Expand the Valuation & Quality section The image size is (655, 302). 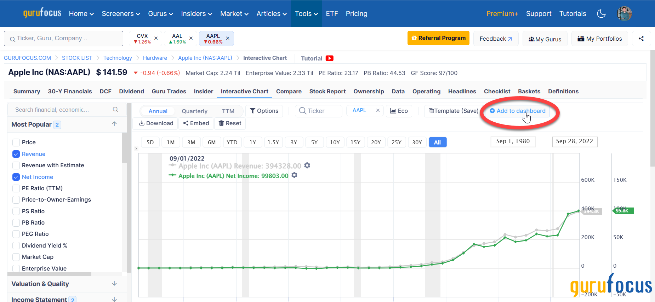tap(114, 284)
